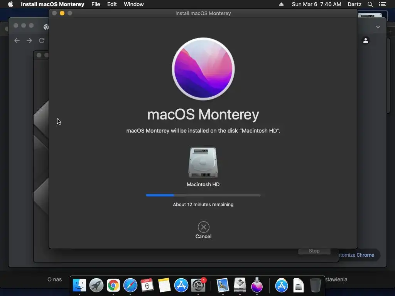Open Mail stamp icon in the Dock

pyautogui.click(x=223, y=285)
